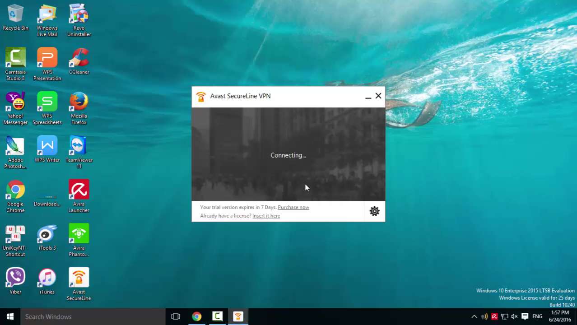
Task: Click the Avast SecureLine logo in title bar
Action: pos(201,96)
